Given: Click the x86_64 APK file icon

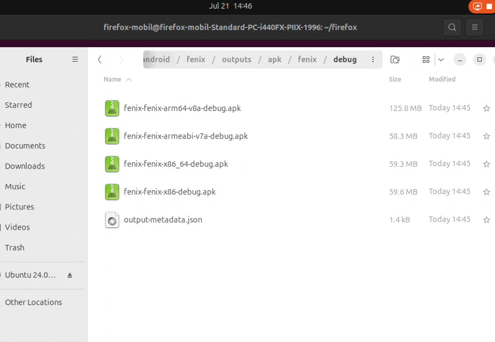Looking at the screenshot, I should [112, 164].
